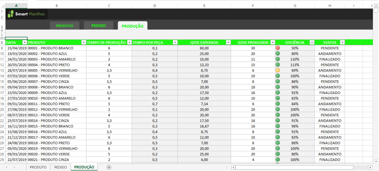The width and height of the screenshot is (379, 171).
Task: Select PENDENTE status in 00001 row
Action: coord(330,48)
